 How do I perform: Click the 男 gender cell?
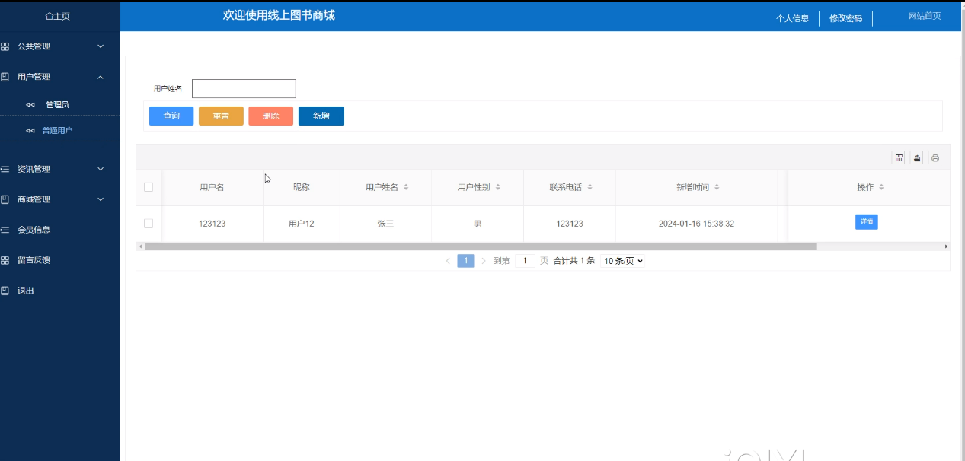click(478, 224)
